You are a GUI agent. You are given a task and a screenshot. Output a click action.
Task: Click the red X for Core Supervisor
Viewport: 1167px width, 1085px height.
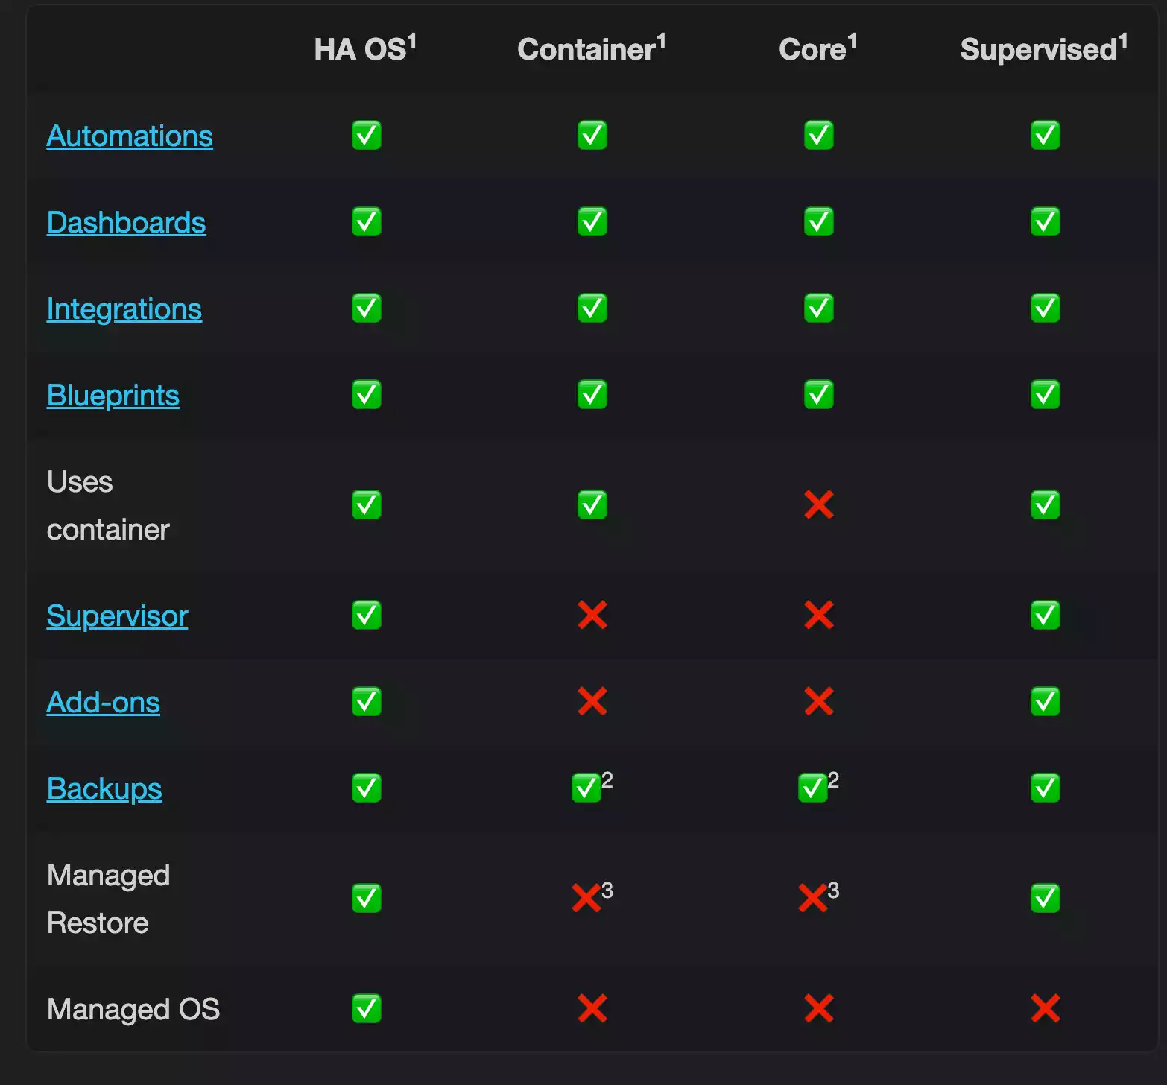(818, 616)
